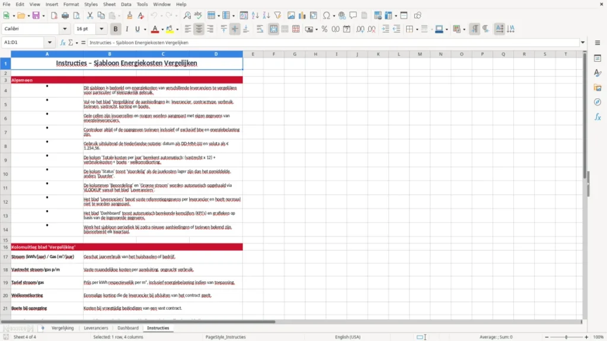607x341 pixels.
Task: Click English (USA) language in status bar
Action: 347,337
